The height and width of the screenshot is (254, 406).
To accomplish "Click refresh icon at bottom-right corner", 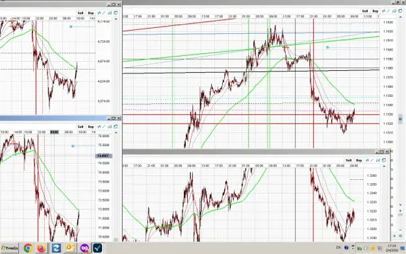I will coord(400,236).
